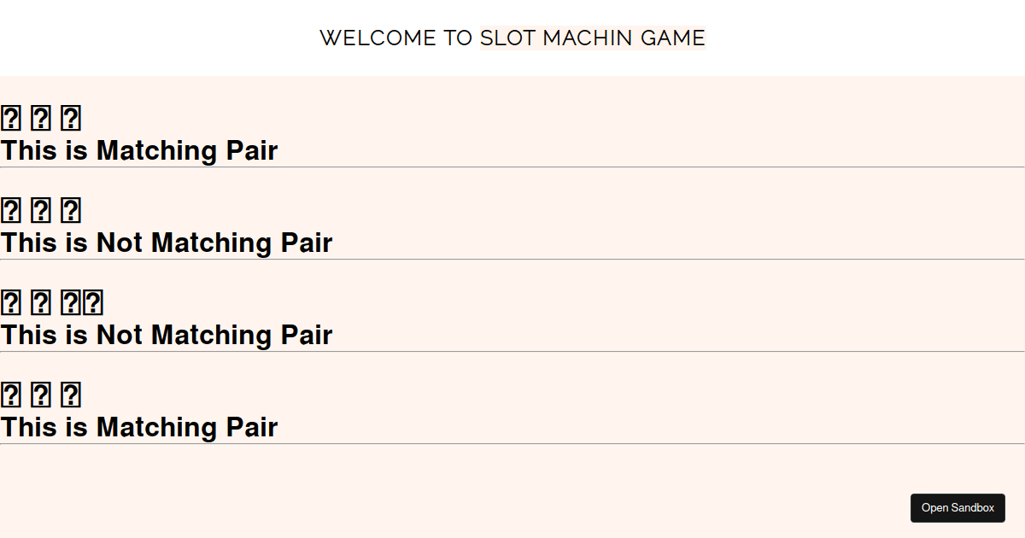
Task: Click the bottom "This is Matching Pair" result
Action: 139,427
